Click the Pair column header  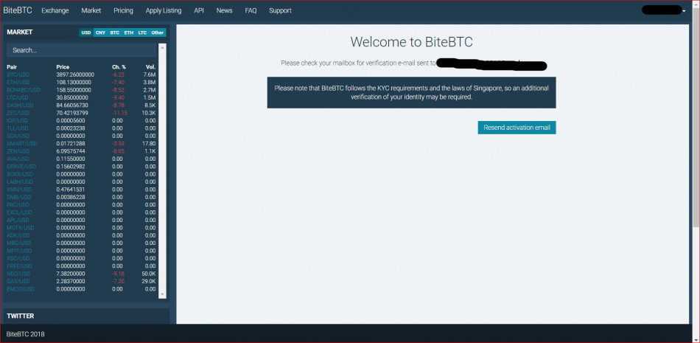12,67
